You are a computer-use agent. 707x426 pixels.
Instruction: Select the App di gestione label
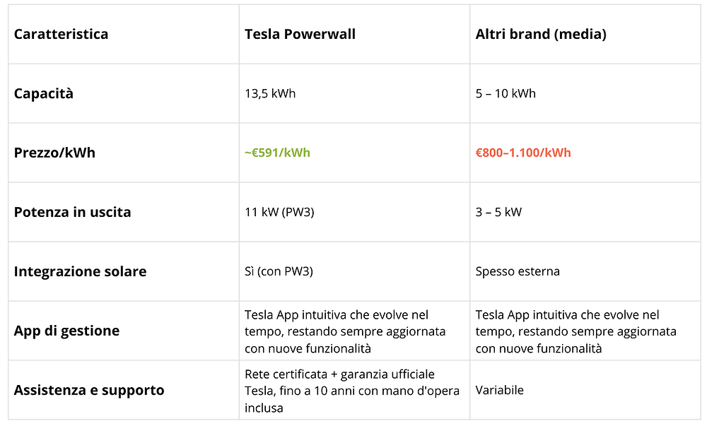(x=66, y=331)
